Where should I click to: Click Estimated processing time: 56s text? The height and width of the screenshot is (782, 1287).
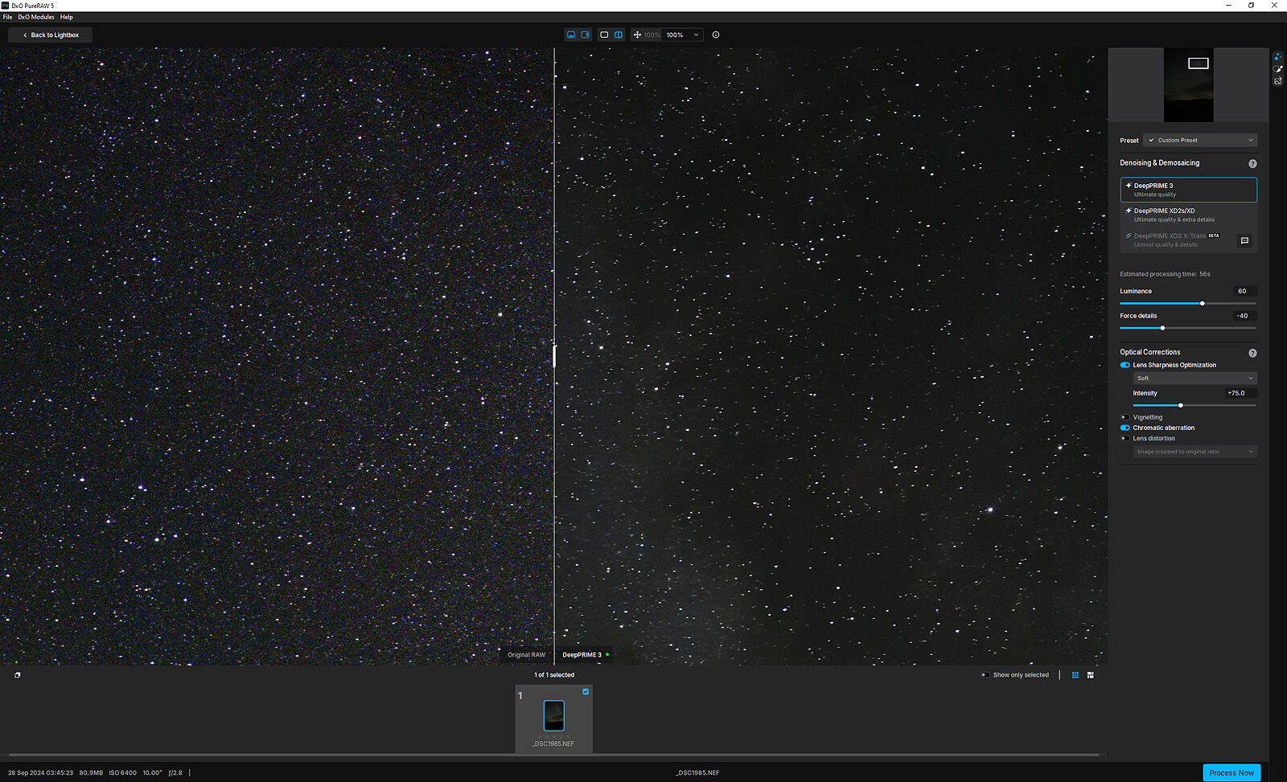point(1165,274)
